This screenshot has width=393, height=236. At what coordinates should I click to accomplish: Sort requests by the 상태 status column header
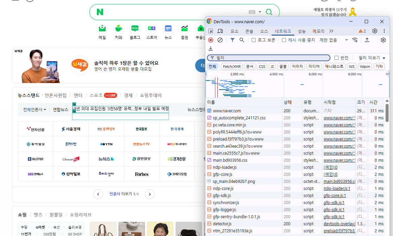(x=291, y=102)
